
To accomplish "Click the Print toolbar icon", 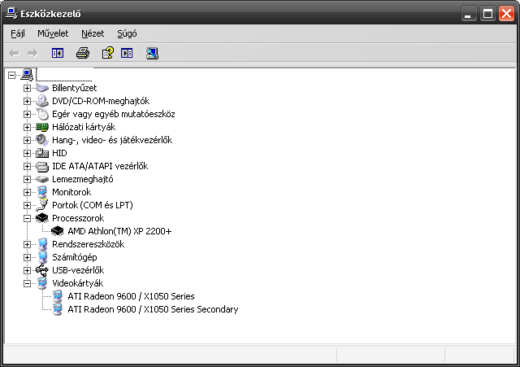I will pyautogui.click(x=83, y=53).
